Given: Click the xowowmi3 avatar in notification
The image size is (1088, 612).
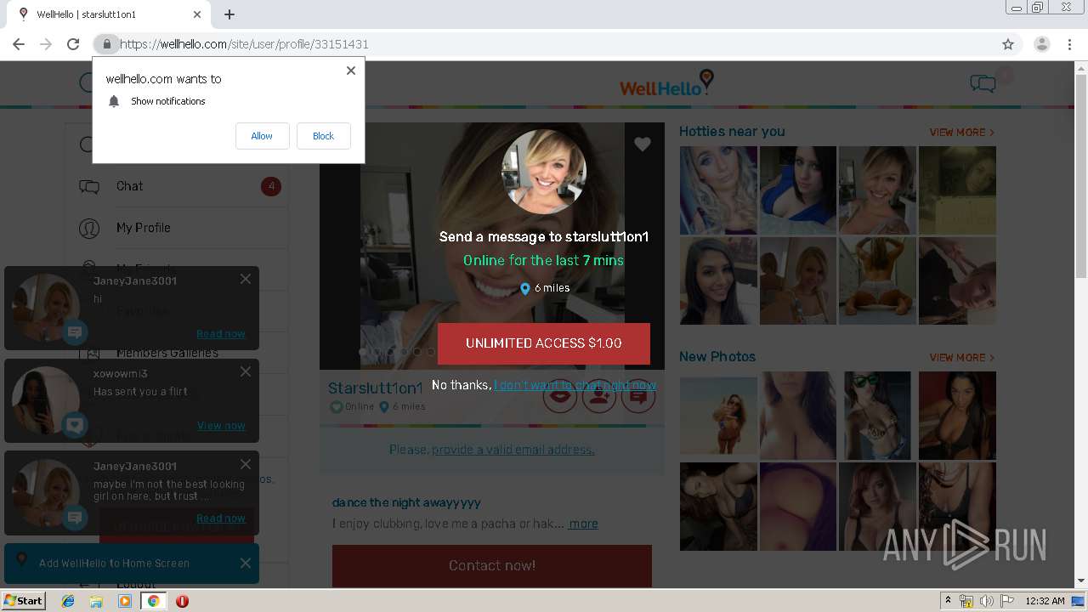Looking at the screenshot, I should 46,399.
